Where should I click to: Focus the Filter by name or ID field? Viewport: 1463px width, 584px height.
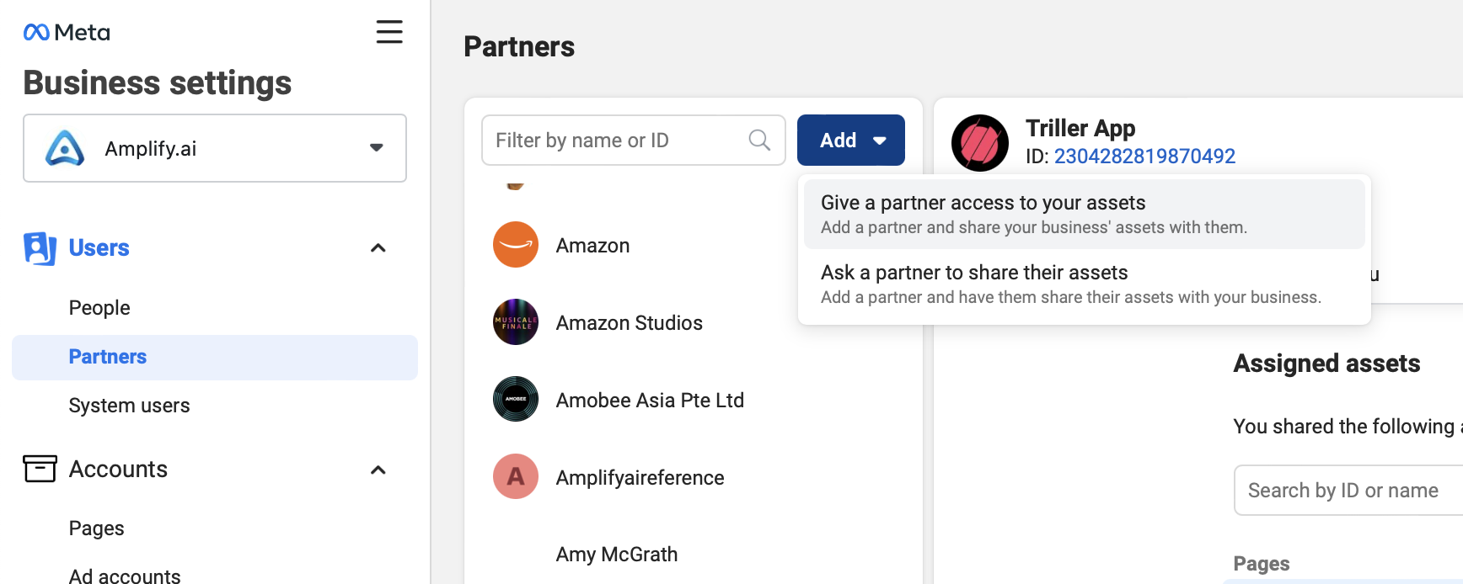pos(634,140)
